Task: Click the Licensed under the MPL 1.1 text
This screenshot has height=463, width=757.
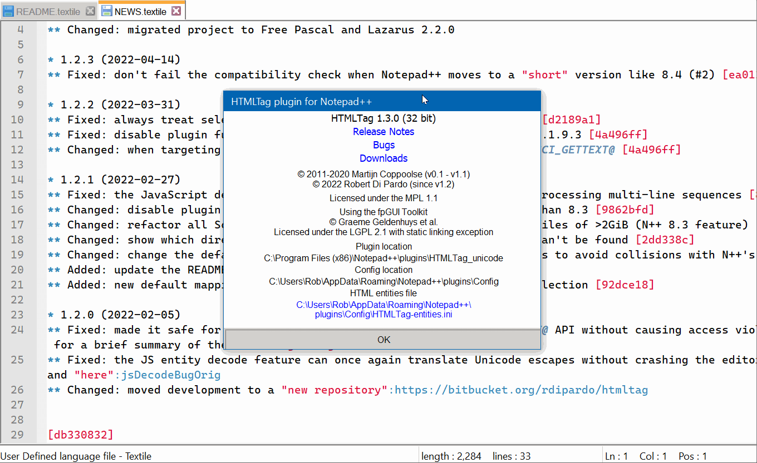Action: pyautogui.click(x=384, y=198)
